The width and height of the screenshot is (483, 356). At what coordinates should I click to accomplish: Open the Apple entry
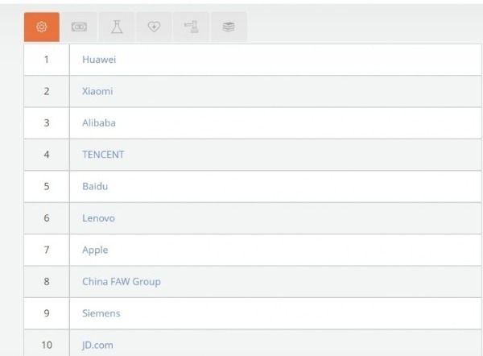[95, 250]
